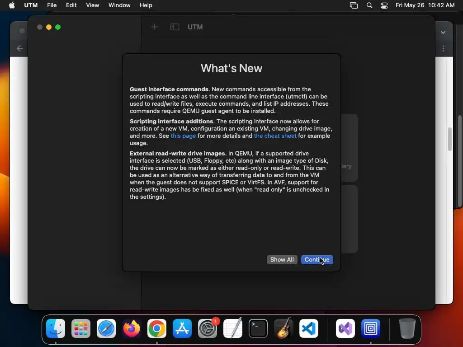Image resolution: width=463 pixels, height=347 pixels.
Task: Launch Firefox from the Dock
Action: pos(132,328)
